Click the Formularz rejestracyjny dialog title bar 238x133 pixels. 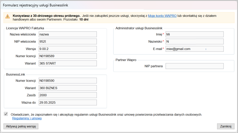pyautogui.click(x=116, y=5)
